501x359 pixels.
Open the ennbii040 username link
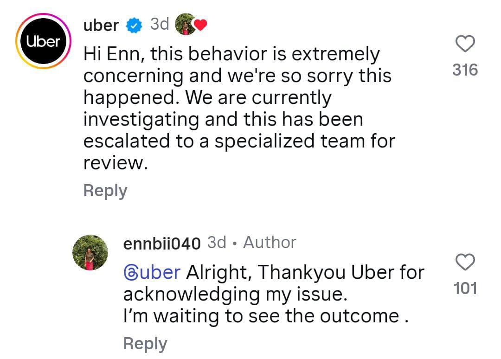tap(162, 243)
